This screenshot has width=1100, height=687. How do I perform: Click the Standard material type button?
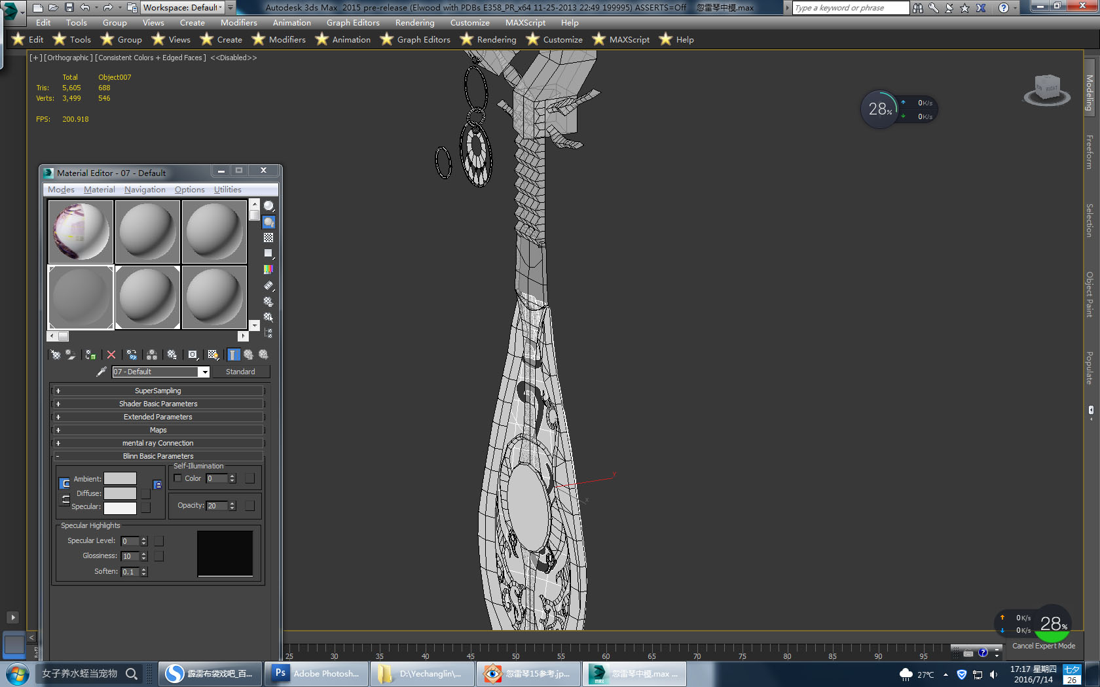pos(240,372)
